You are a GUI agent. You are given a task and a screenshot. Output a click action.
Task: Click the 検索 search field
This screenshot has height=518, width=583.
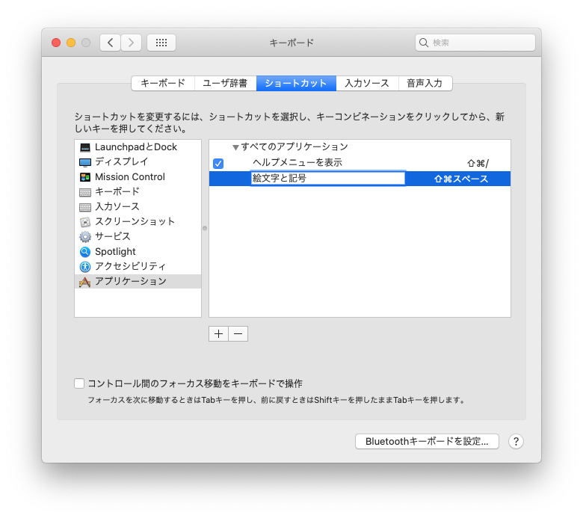click(x=475, y=43)
